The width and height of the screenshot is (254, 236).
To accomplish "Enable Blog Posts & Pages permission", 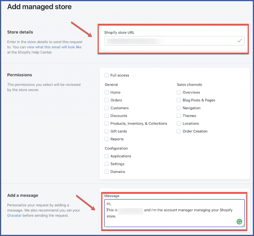I will [x=179, y=100].
